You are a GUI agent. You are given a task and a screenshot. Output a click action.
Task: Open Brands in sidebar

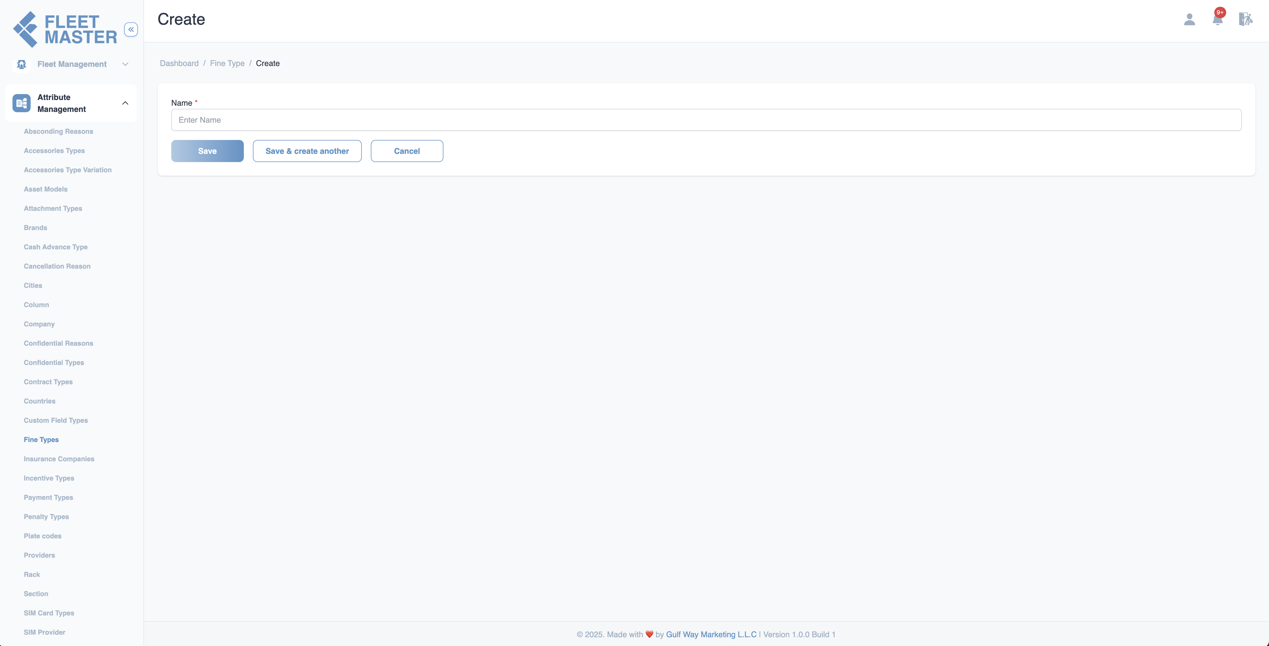[35, 228]
